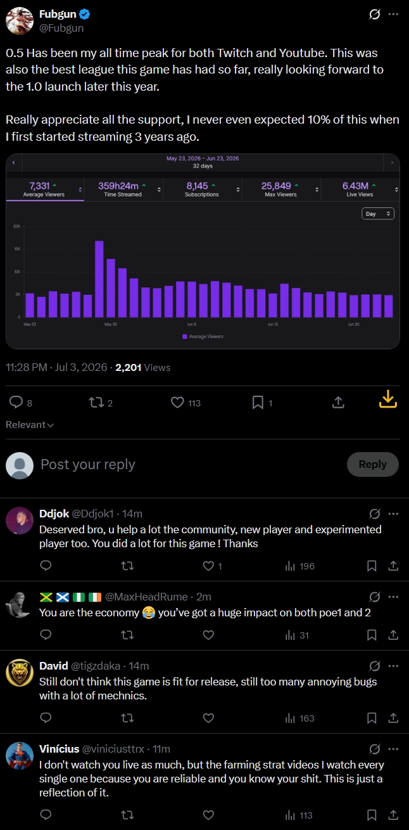Expand the Relevant sort dropdown
Image resolution: width=409 pixels, height=830 pixels.
30,425
